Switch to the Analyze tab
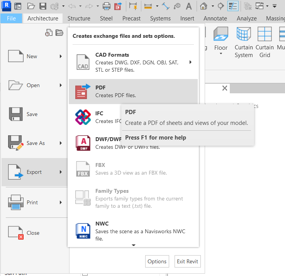 [247, 19]
